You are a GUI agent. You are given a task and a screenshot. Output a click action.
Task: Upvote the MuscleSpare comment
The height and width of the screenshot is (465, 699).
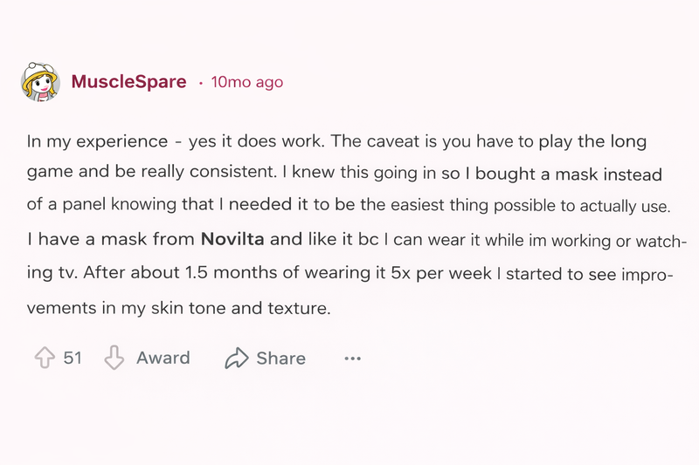[44, 358]
